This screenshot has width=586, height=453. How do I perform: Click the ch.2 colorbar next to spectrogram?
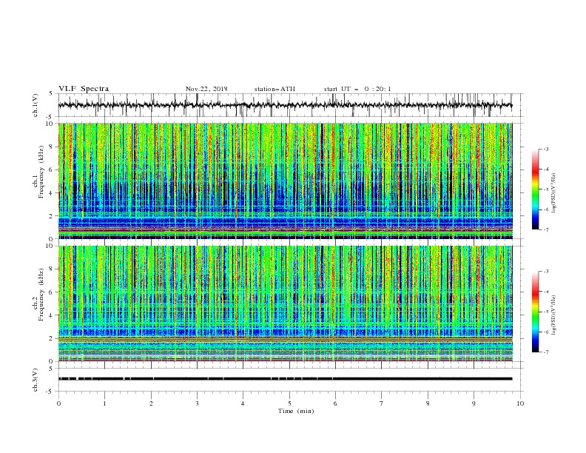tap(536, 312)
